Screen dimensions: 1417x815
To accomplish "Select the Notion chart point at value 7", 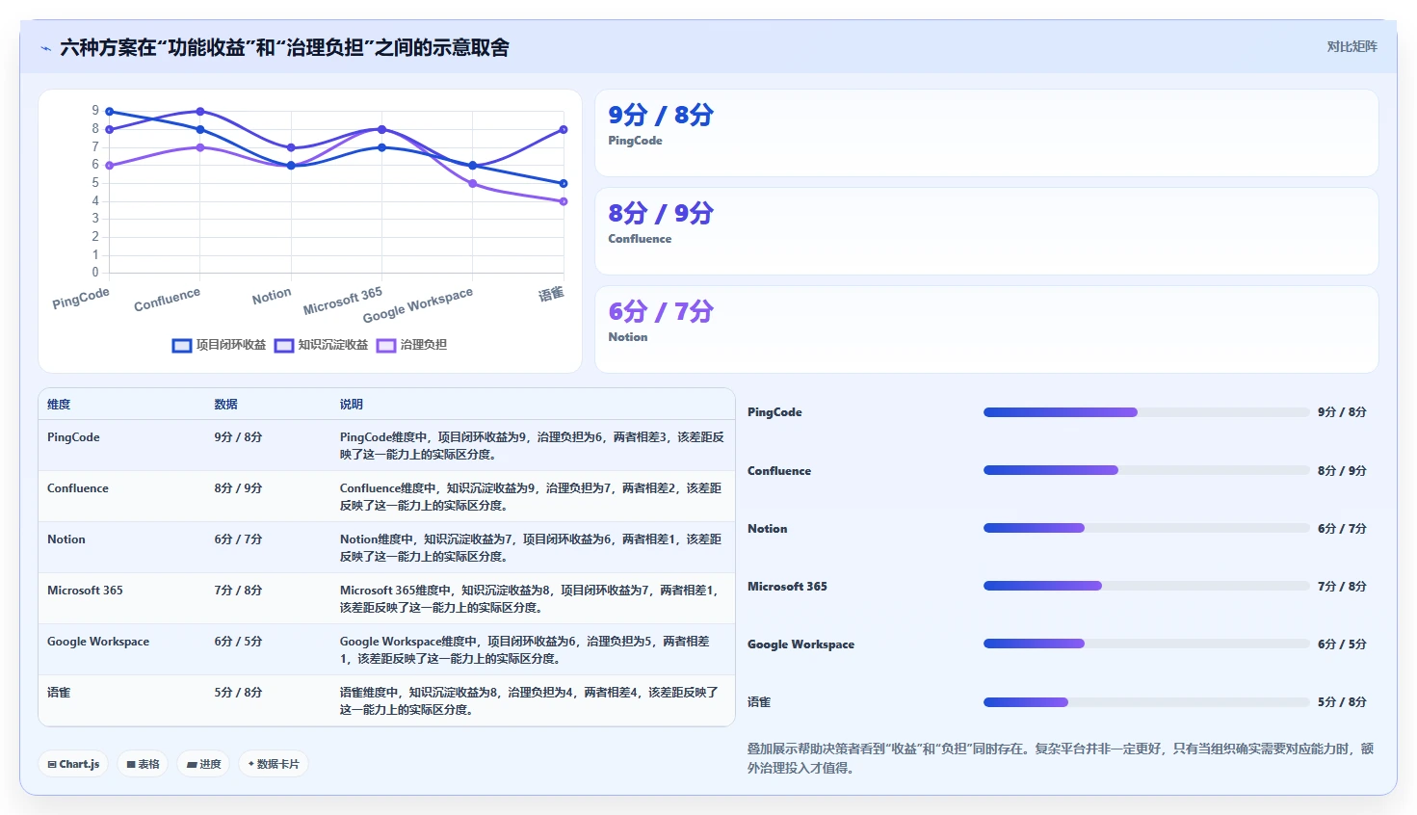I will [x=291, y=147].
